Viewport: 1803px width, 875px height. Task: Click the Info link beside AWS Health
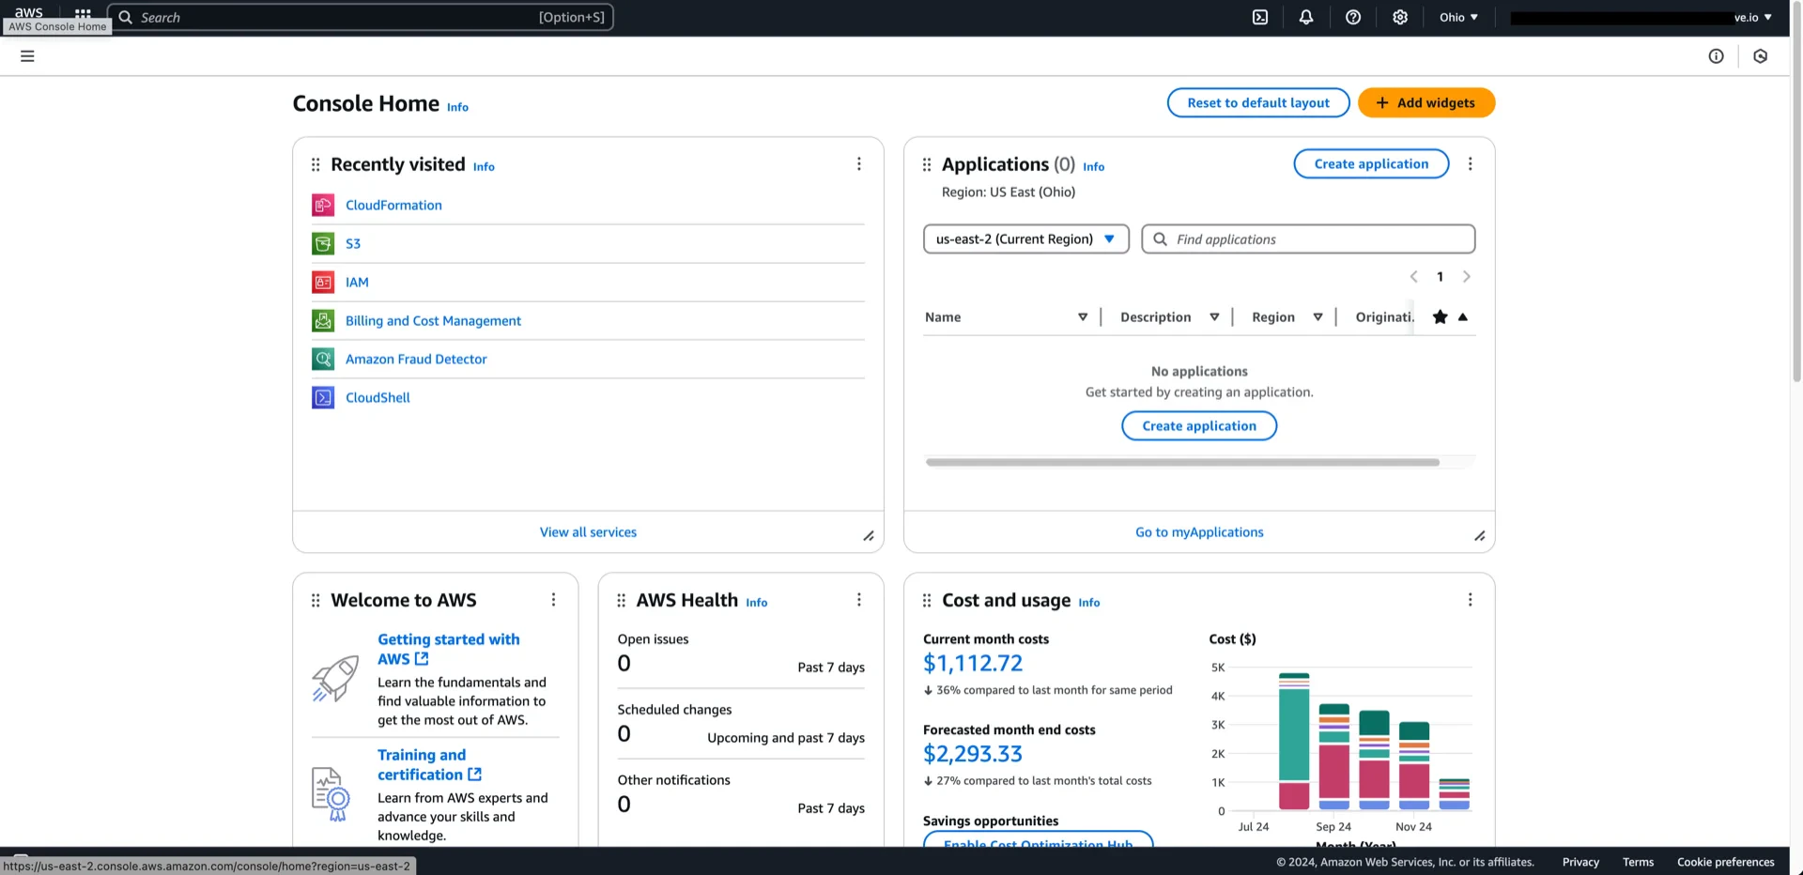[756, 603]
